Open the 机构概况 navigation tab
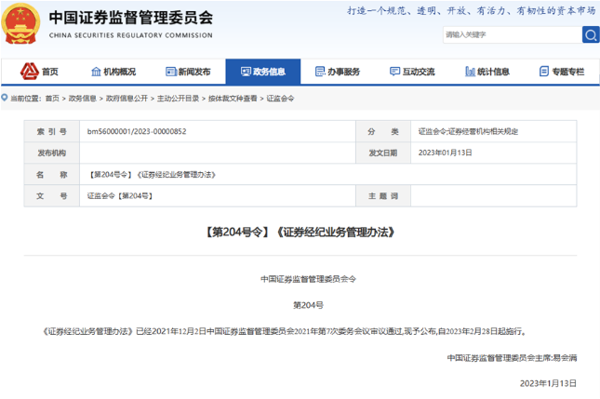 113,72
